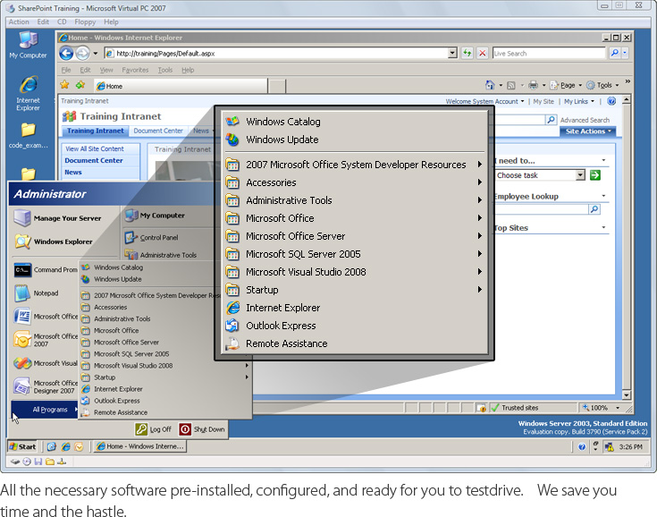Viewport: 657px width, 517px height.
Task: Open Choose task dropdown
Action: (x=580, y=175)
